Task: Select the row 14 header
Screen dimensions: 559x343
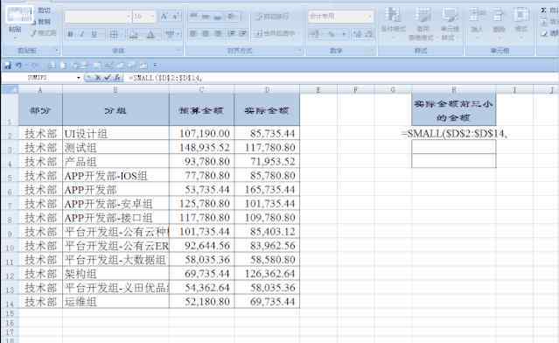Action: click(10, 302)
